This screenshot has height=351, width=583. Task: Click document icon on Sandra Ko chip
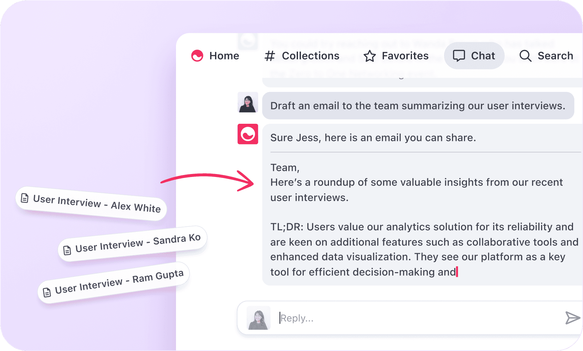67,250
